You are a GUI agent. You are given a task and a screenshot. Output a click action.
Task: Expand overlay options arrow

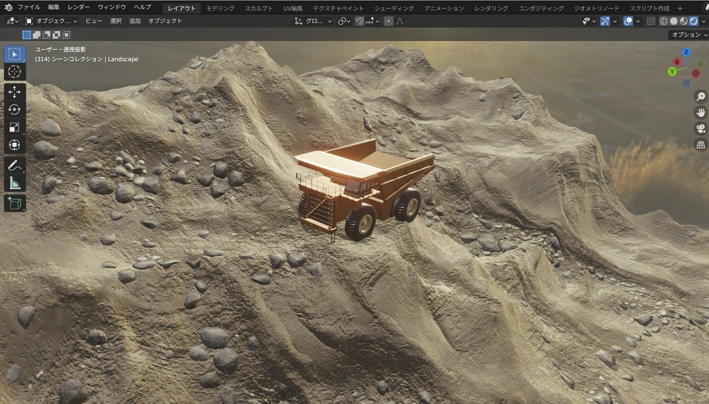pos(639,21)
